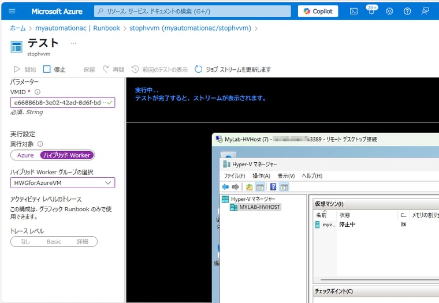
Task: Click the 開始 start button
Action: coord(25,69)
